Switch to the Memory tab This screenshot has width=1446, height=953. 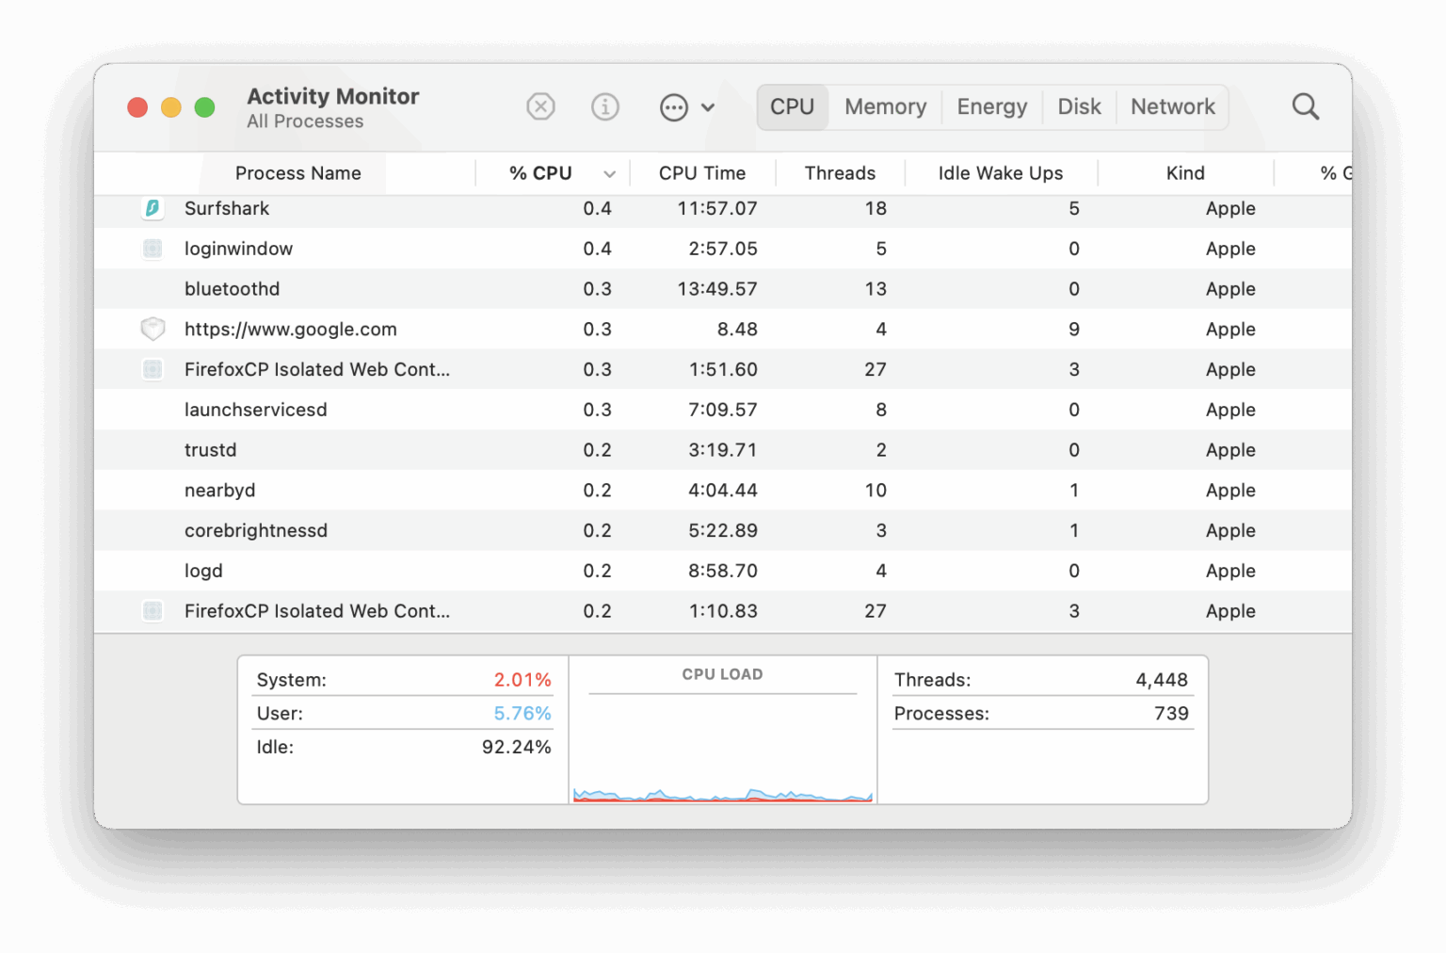(x=884, y=106)
